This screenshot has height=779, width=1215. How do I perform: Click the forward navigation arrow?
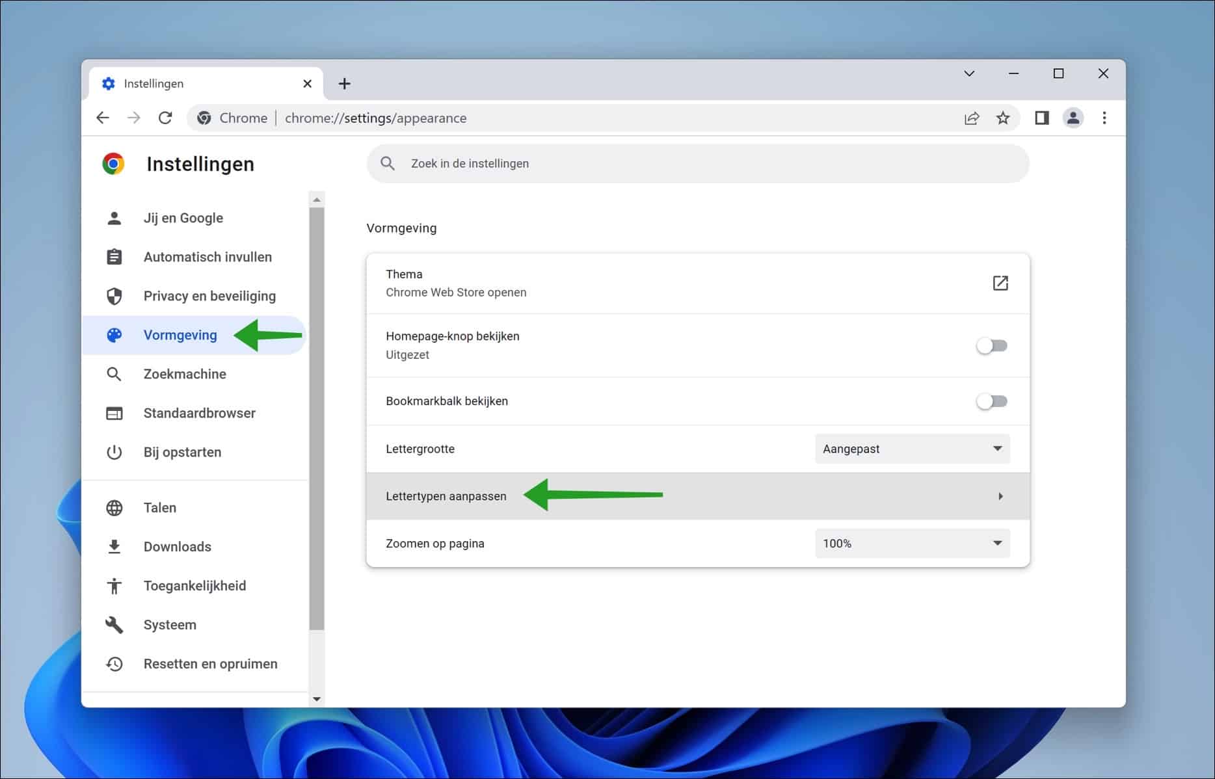pyautogui.click(x=134, y=118)
